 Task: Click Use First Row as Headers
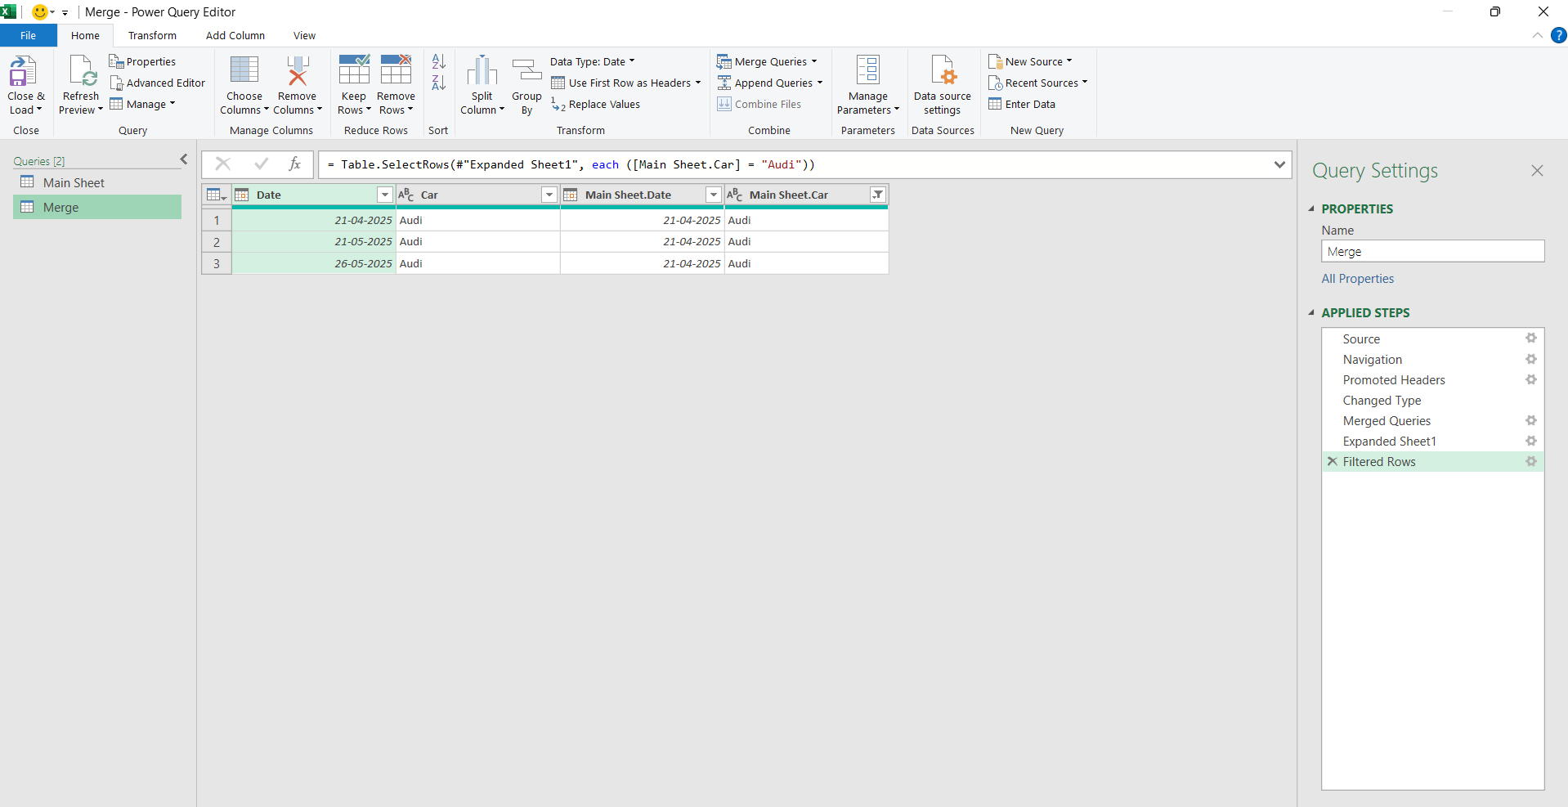(626, 83)
